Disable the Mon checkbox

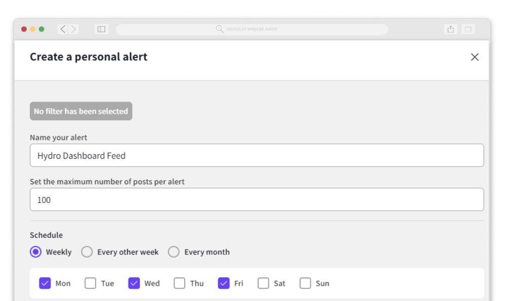45,283
